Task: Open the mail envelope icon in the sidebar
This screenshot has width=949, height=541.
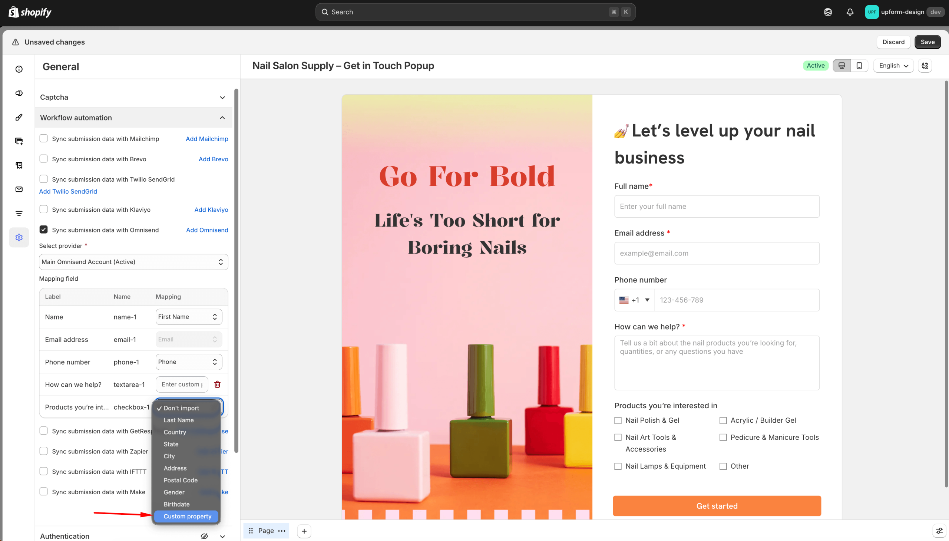Action: tap(19, 189)
